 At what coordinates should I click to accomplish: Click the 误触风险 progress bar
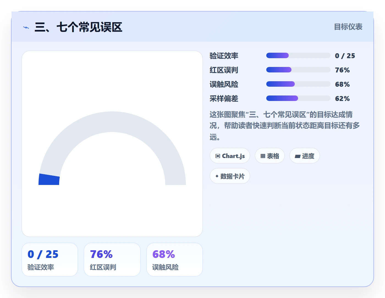[x=298, y=84]
